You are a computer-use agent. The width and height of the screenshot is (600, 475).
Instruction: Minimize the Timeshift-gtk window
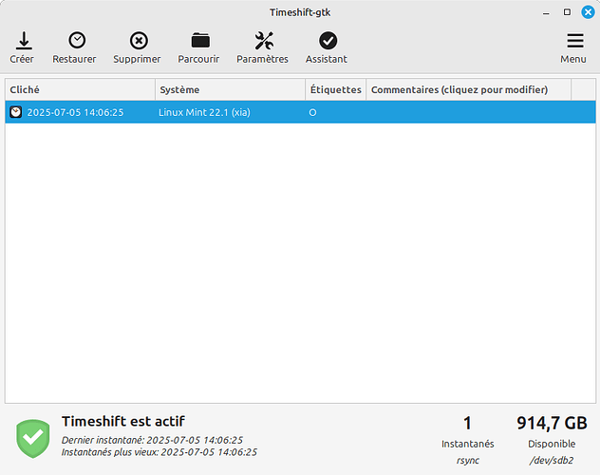pos(546,12)
